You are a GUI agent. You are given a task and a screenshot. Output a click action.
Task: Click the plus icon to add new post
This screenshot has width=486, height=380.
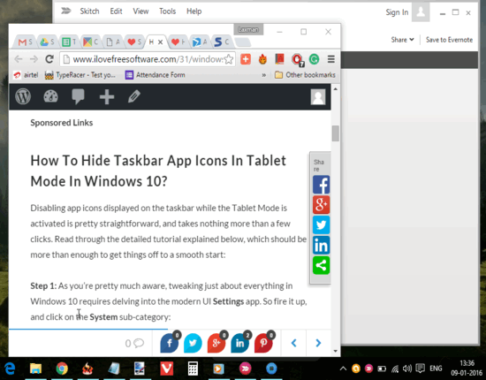pos(107,96)
